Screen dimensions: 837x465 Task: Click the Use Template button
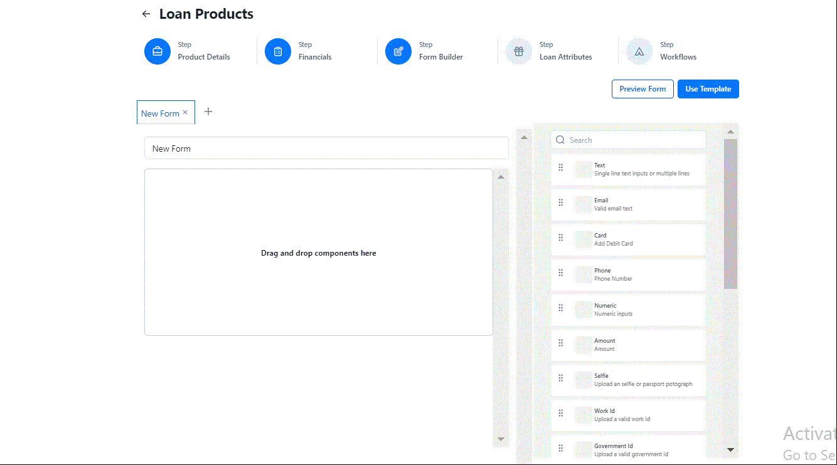[708, 89]
